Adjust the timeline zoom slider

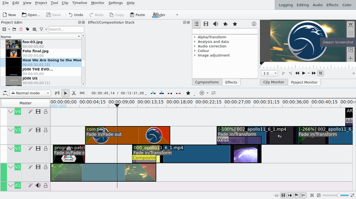click(339, 195)
